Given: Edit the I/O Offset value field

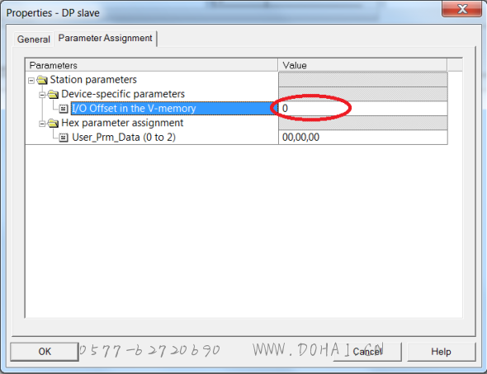Looking at the screenshot, I should (362, 109).
